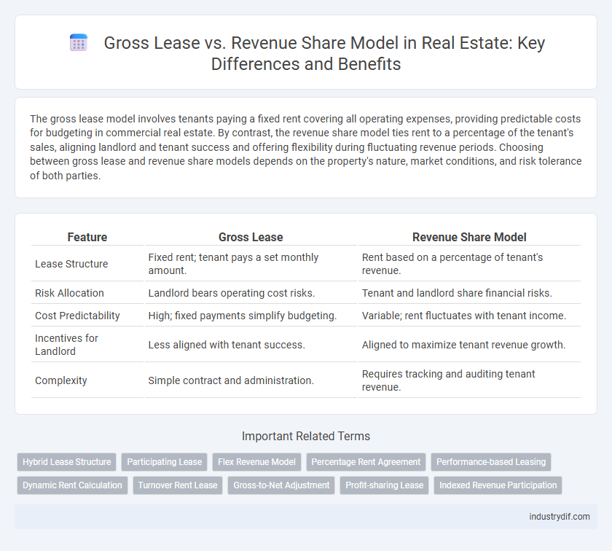Click cell 'High; fixed payments simplify budgeting.'
This screenshot has width=612, height=551.
[x=251, y=316]
